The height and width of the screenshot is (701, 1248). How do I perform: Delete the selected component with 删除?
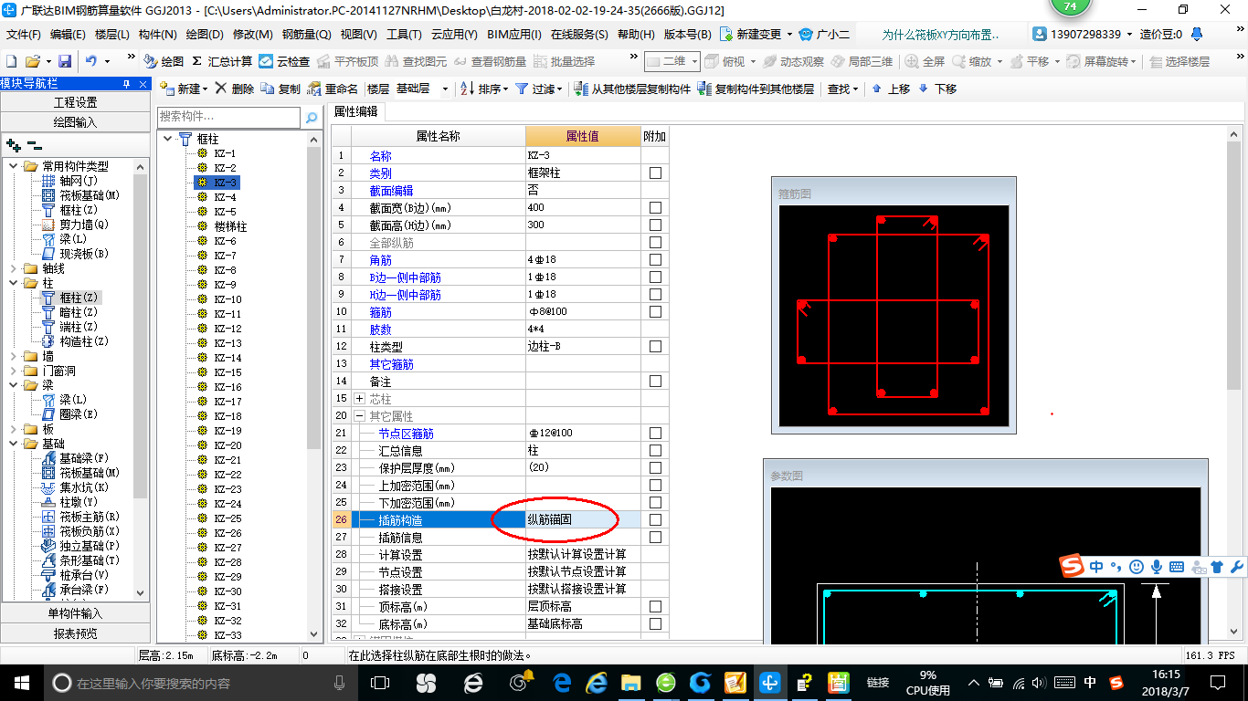(x=235, y=89)
